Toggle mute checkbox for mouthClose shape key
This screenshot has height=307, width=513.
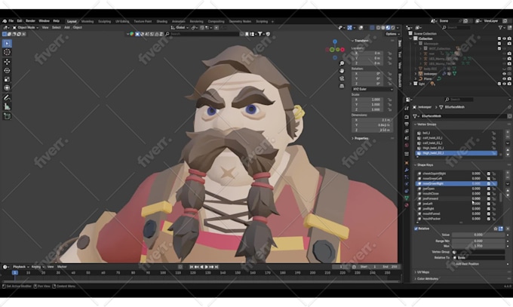tap(488, 194)
